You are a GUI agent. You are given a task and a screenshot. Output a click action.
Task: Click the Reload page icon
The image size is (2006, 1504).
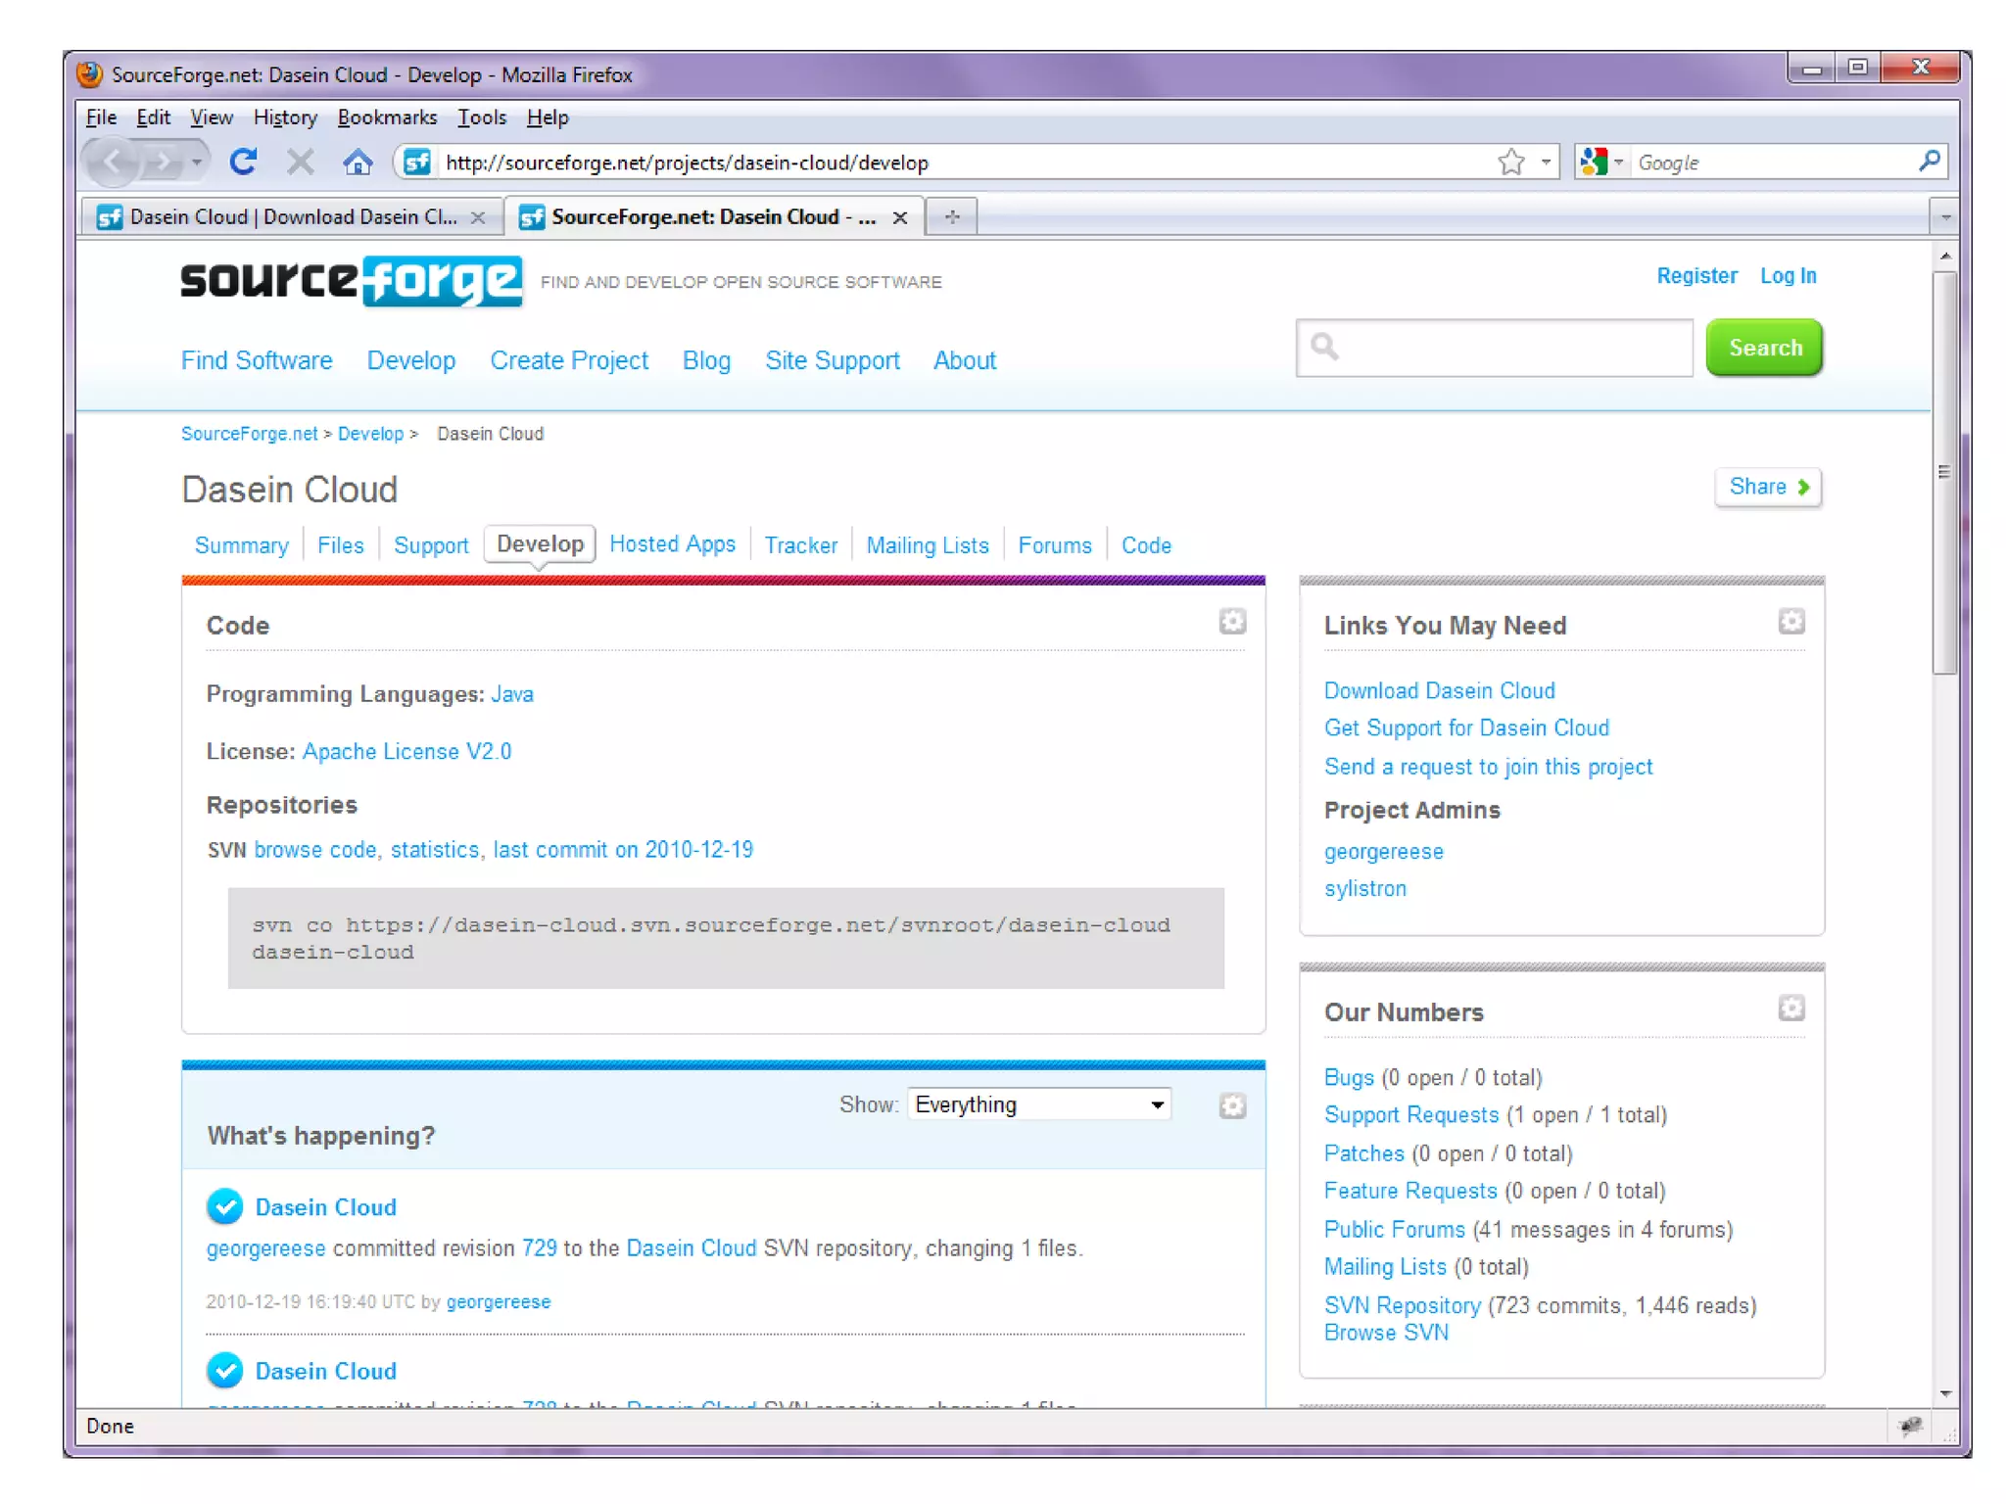(x=243, y=162)
